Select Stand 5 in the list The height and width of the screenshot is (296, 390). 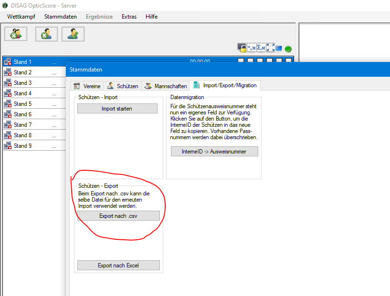(x=22, y=104)
